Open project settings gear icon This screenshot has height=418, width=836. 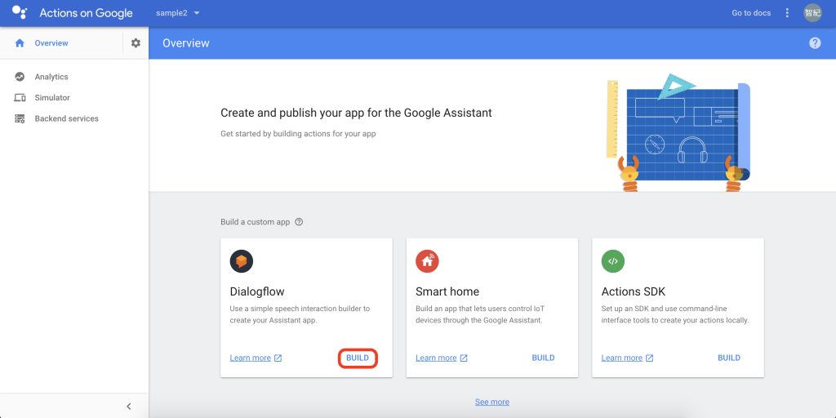pyautogui.click(x=136, y=43)
